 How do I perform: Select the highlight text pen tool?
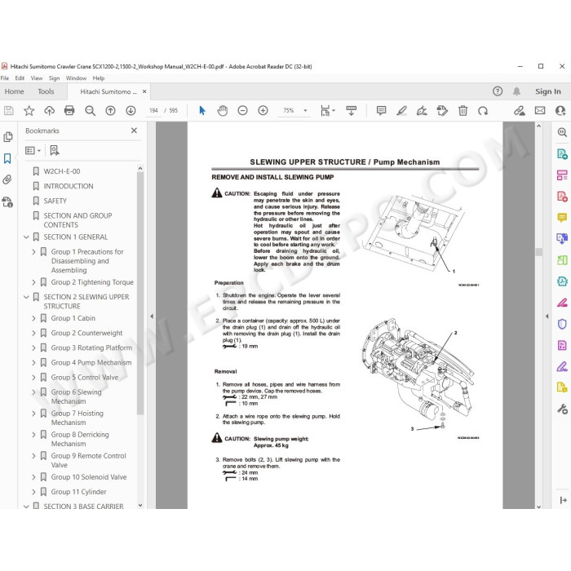(401, 110)
